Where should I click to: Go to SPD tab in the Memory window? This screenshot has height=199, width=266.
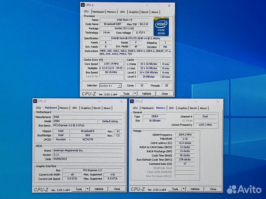pos(171,108)
